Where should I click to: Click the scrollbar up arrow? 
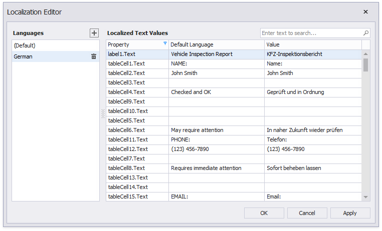(365, 54)
